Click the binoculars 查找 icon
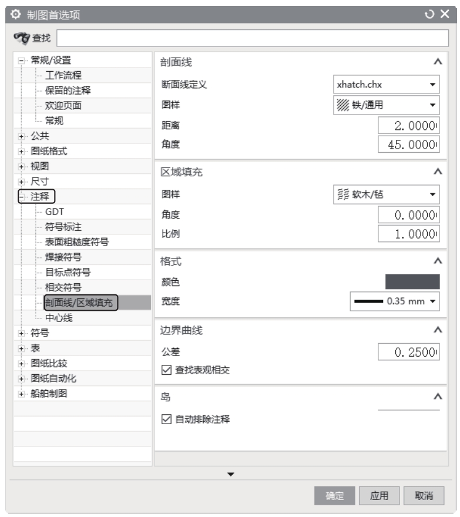Image resolution: width=460 pixels, height=517 pixels. [22, 38]
